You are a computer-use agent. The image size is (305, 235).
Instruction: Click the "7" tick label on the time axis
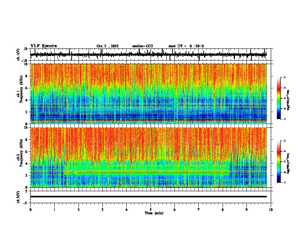click(199, 210)
